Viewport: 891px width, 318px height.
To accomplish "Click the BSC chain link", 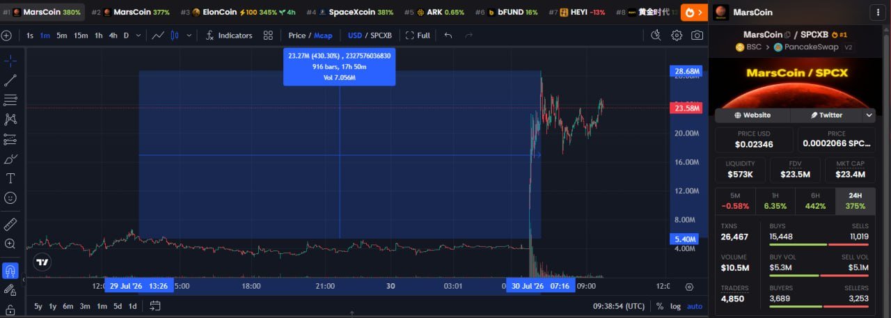I will tap(750, 47).
